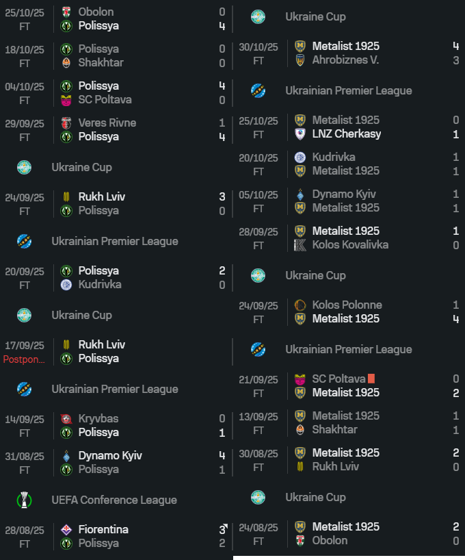The height and width of the screenshot is (560, 465).
Task: Open the Kolos Polonne team link
Action: pyautogui.click(x=347, y=305)
